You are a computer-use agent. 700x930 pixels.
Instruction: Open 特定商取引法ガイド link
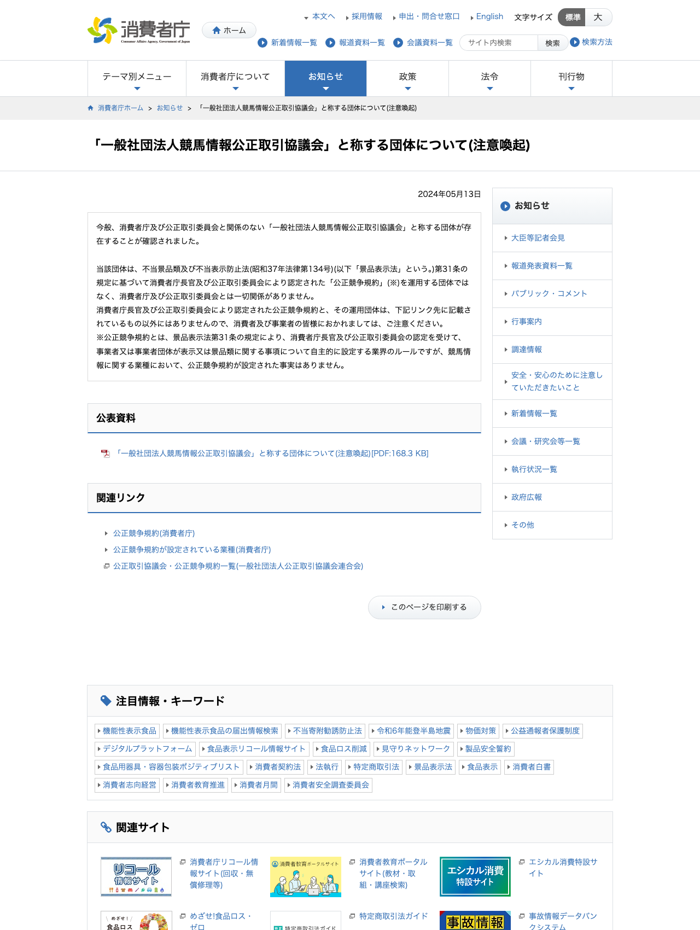394,916
